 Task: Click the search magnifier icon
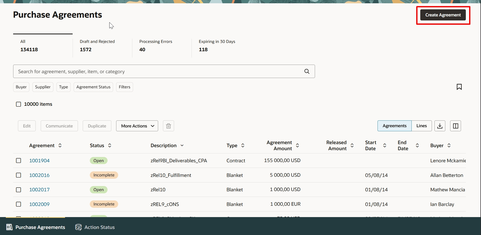tap(307, 71)
